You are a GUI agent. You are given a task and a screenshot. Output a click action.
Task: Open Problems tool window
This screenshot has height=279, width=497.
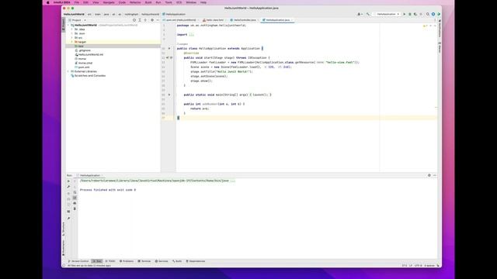point(127,261)
